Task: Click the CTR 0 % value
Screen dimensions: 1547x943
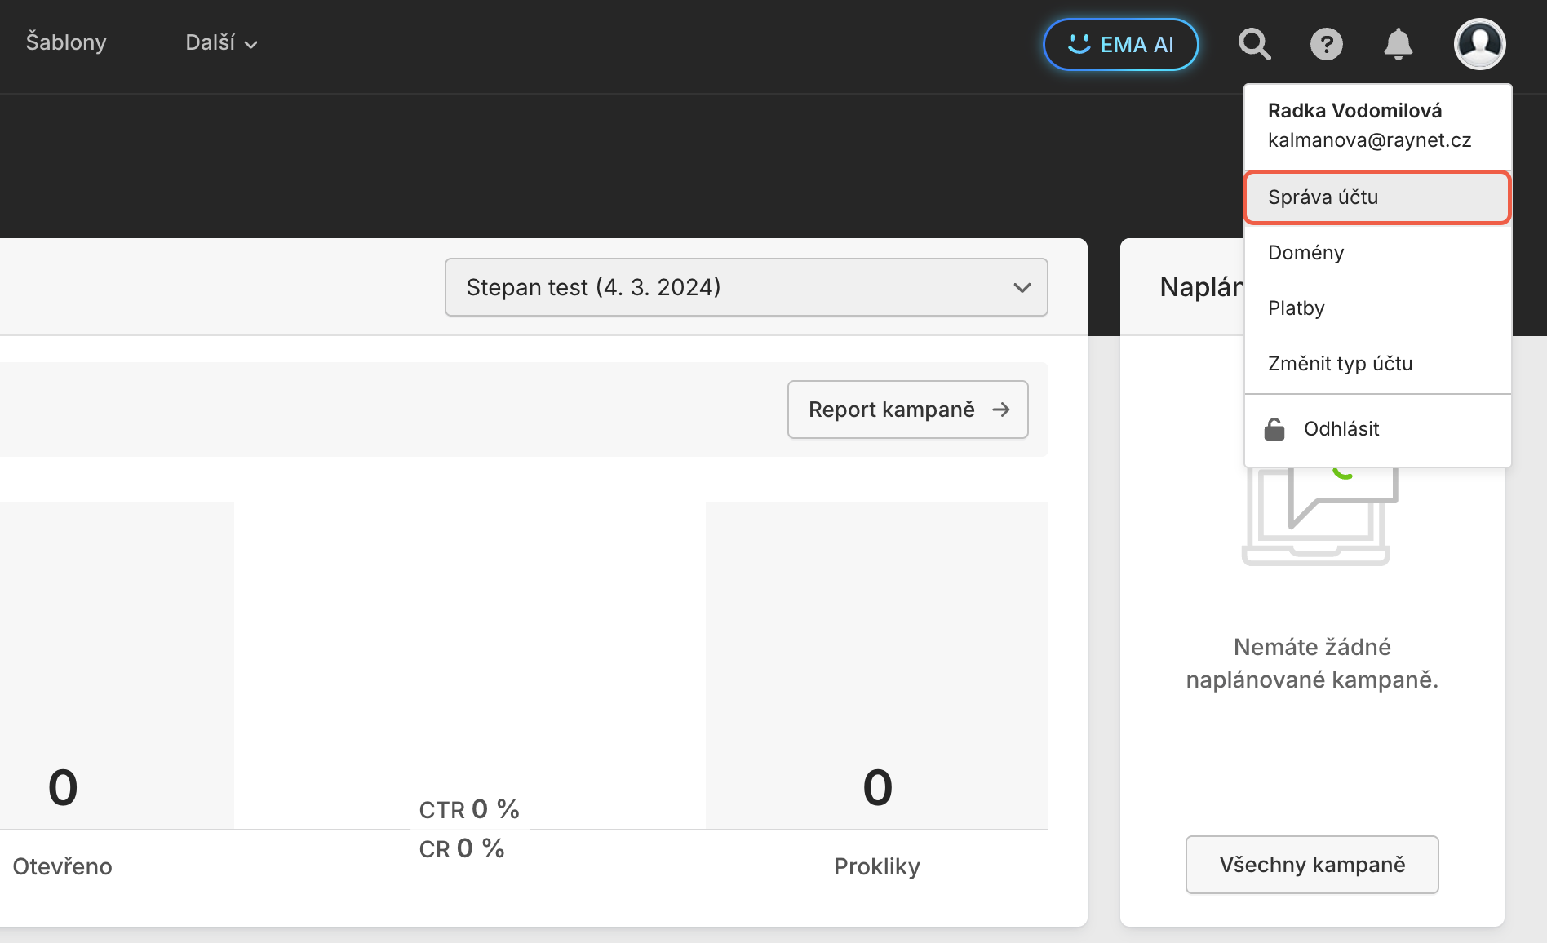Action: tap(469, 809)
